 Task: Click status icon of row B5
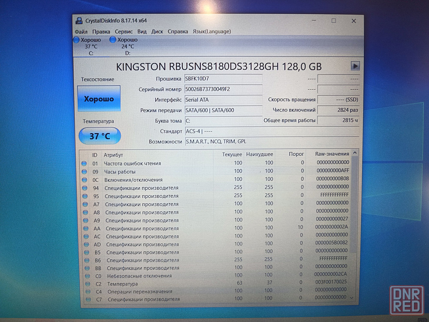[87, 252]
